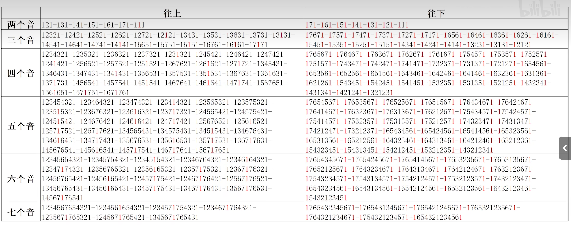Click the line starting 1765432345671-1765431345671
Viewport: 571px width, 228px height.
point(413,208)
